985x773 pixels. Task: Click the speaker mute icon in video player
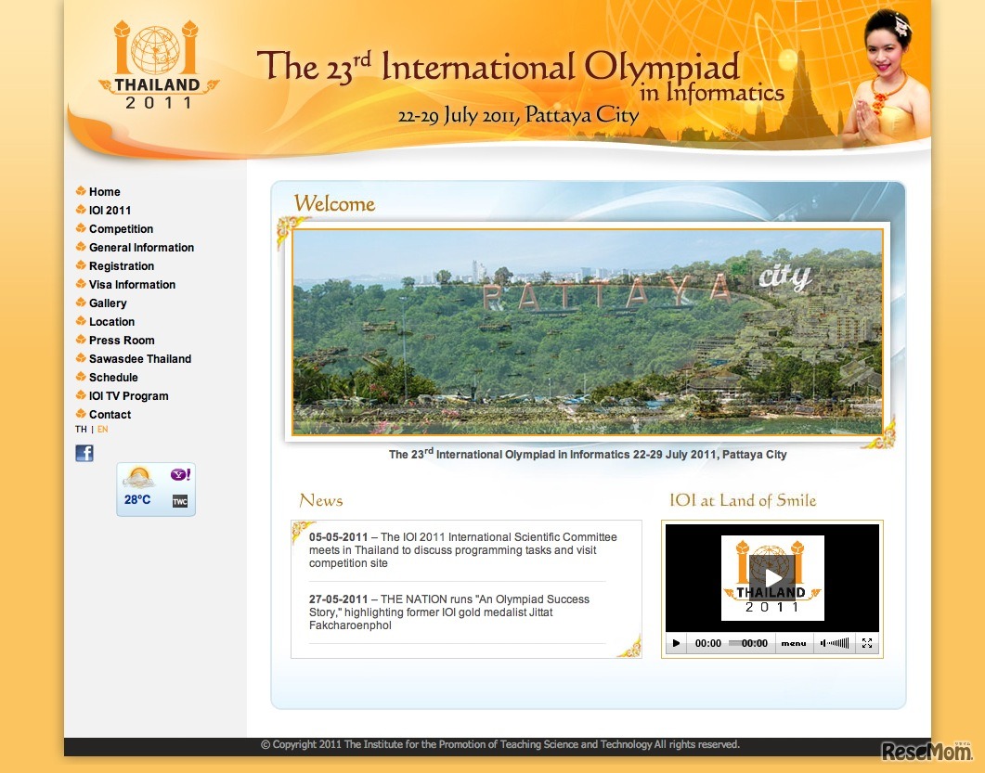click(823, 643)
